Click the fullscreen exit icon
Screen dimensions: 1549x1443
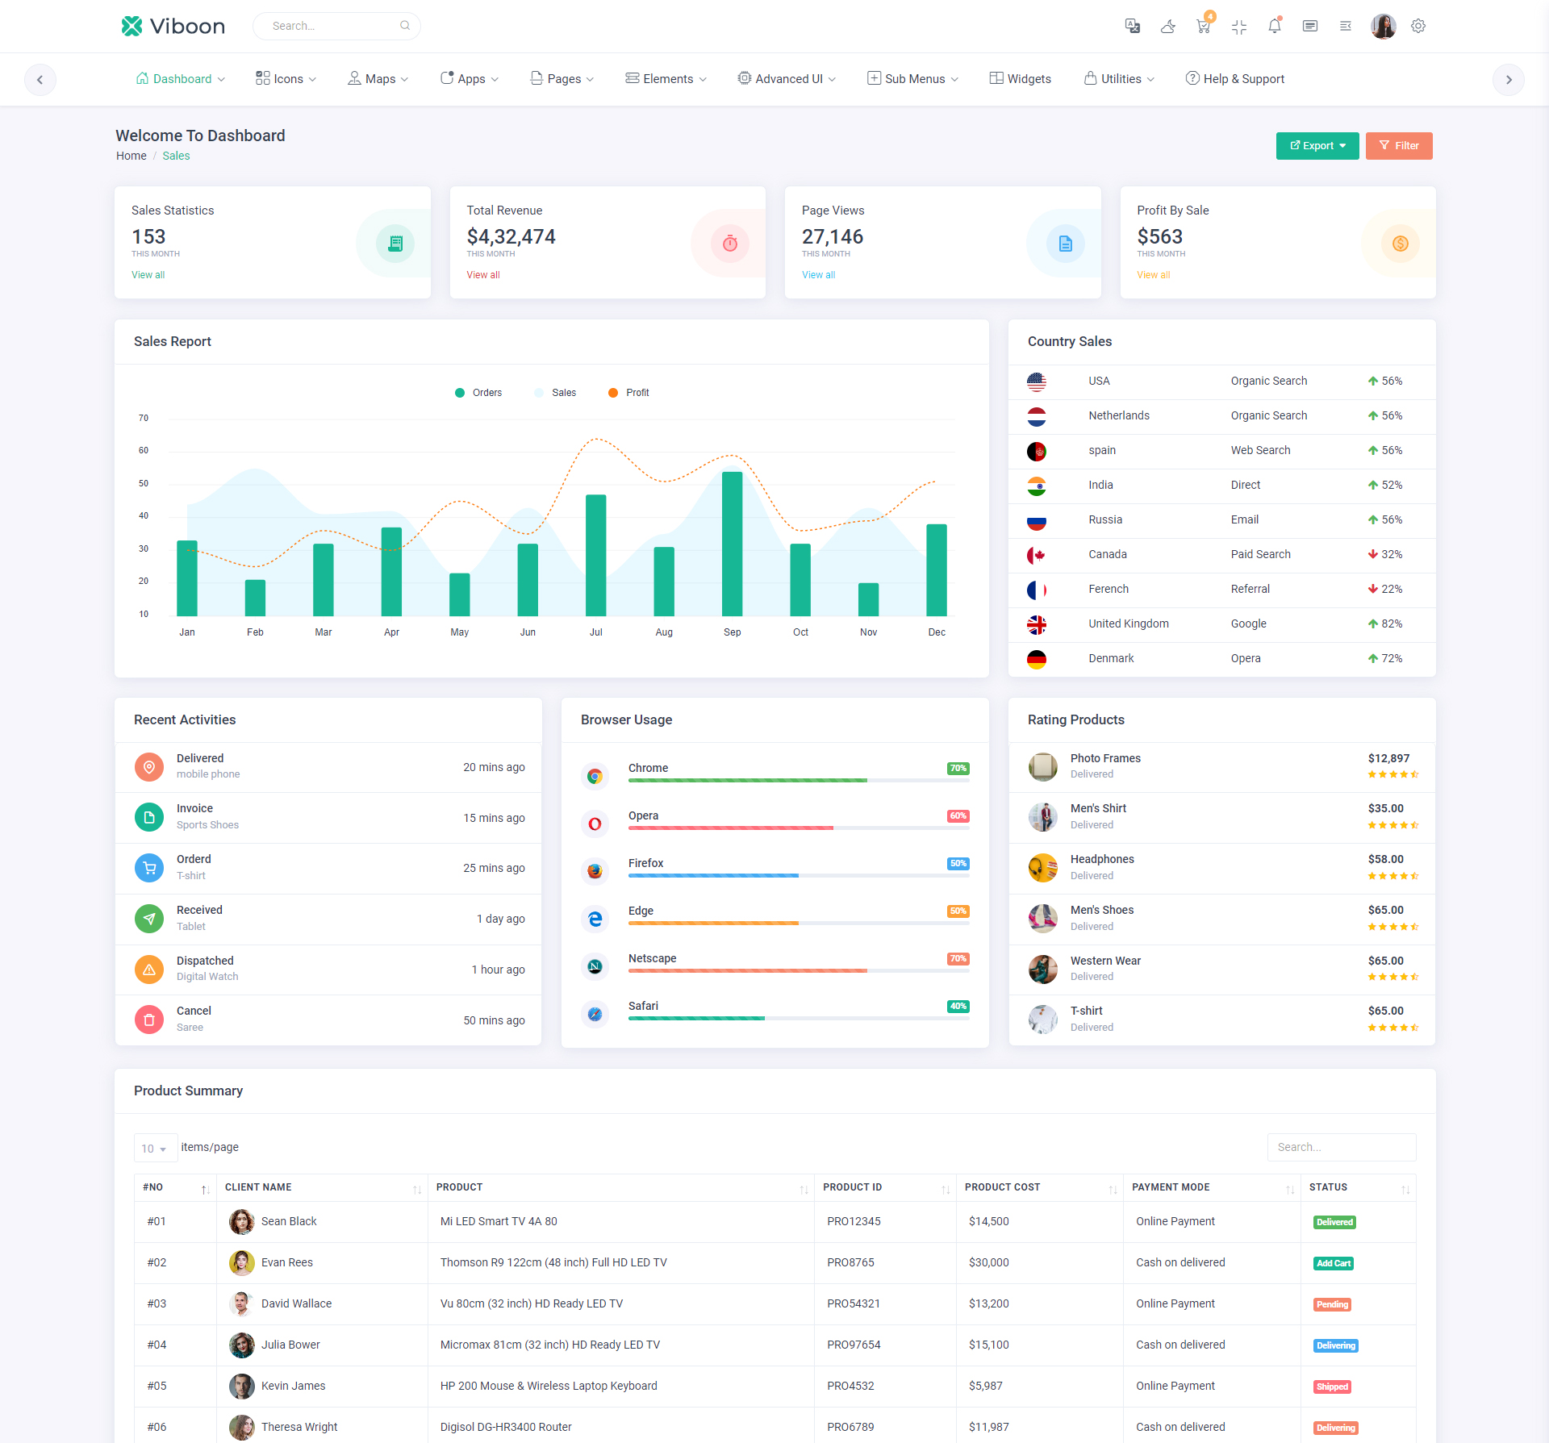coord(1239,27)
